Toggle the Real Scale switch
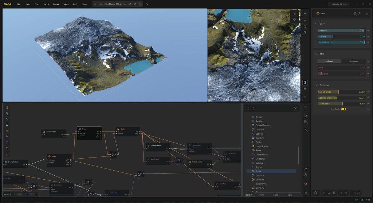The height and width of the screenshot is (203, 373). (343, 109)
